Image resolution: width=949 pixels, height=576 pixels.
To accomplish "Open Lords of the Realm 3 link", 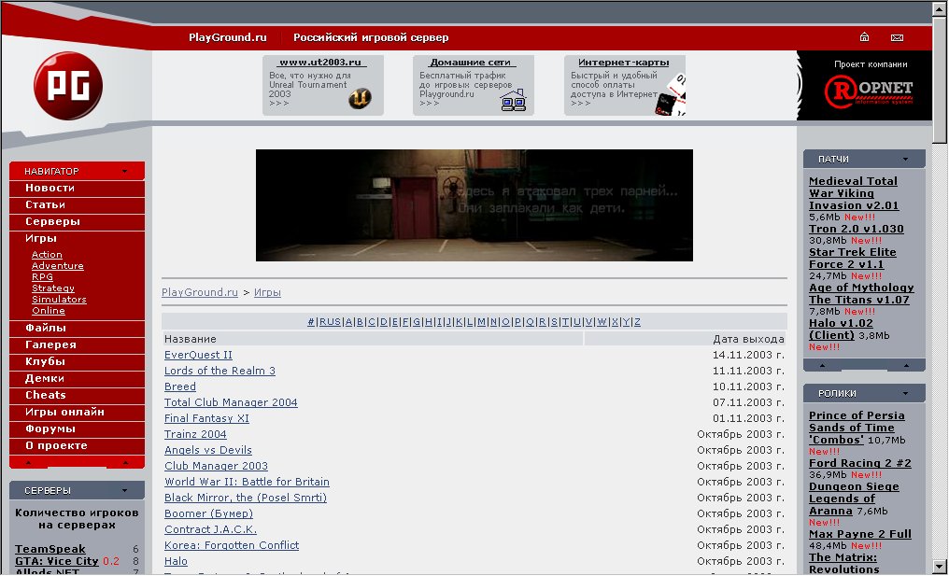I will click(x=220, y=371).
